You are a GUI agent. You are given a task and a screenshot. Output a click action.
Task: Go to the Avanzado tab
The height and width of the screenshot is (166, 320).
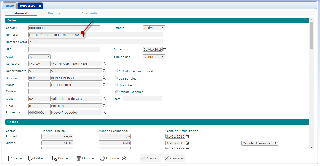(x=89, y=13)
